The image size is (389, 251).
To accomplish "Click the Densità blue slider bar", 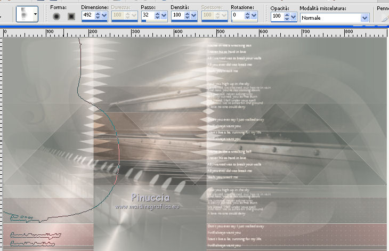I will pyautogui.click(x=184, y=21).
